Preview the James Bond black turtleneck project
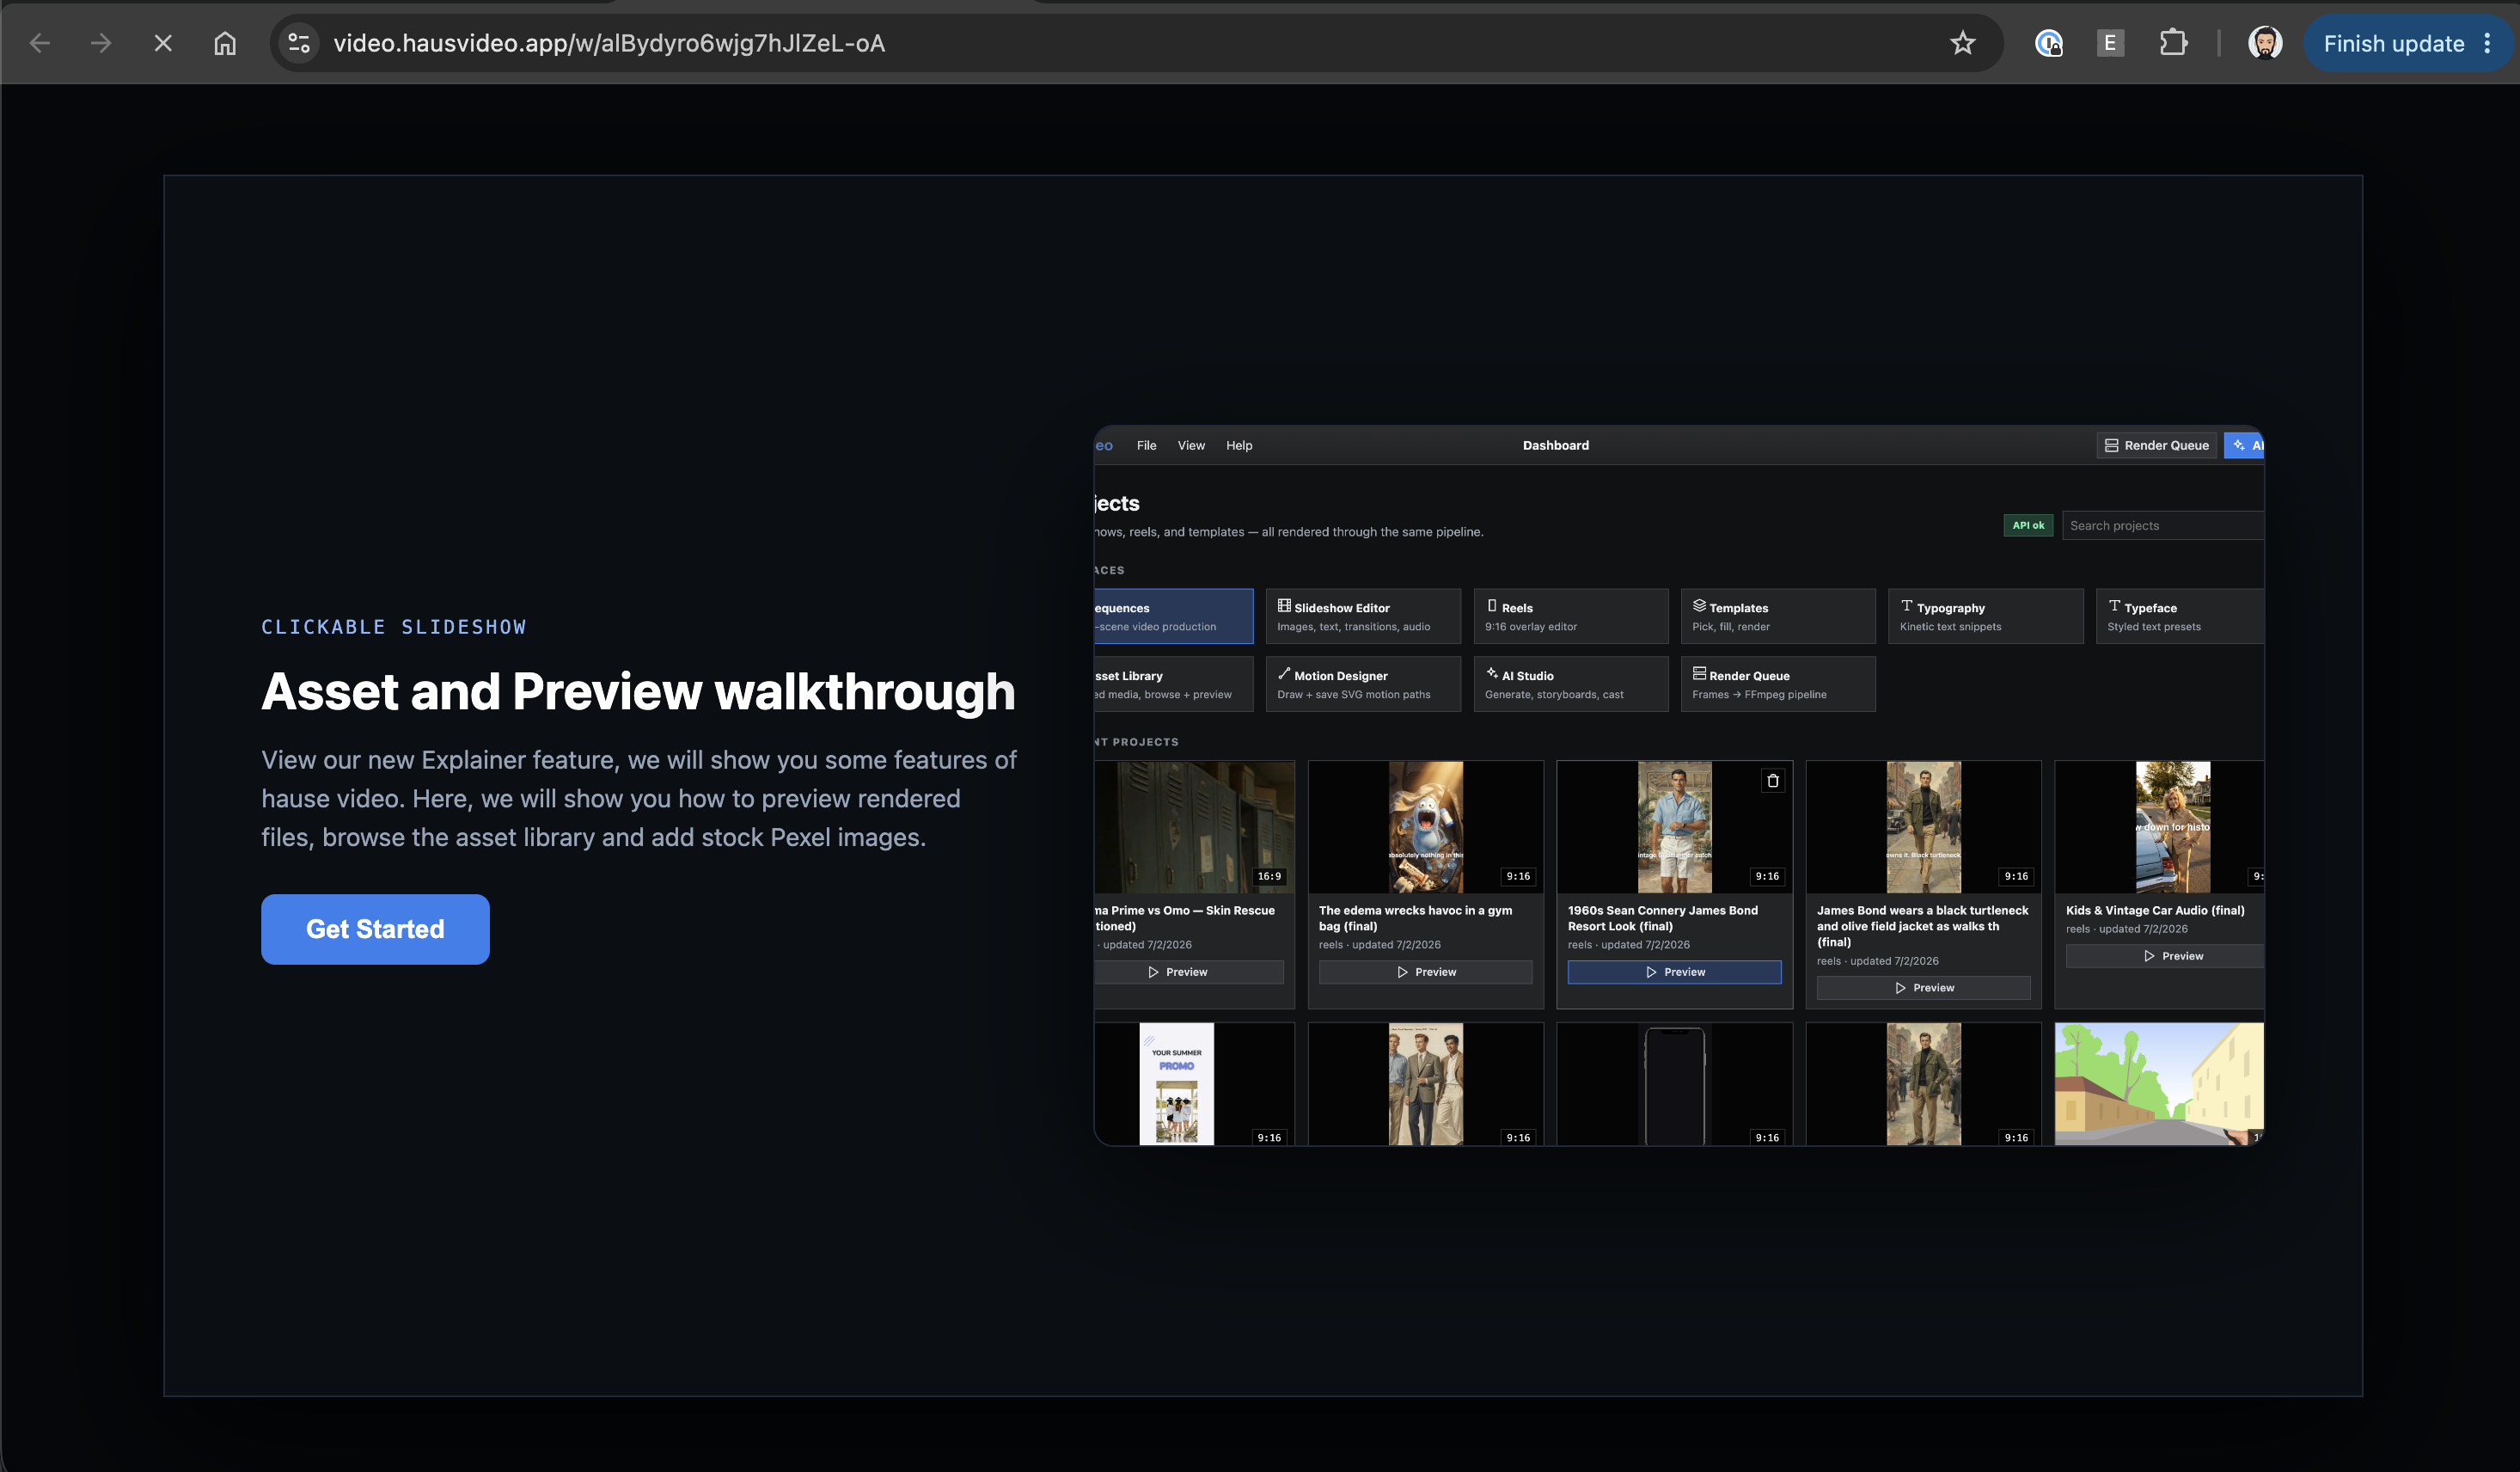2520x1472 pixels. pos(1923,988)
